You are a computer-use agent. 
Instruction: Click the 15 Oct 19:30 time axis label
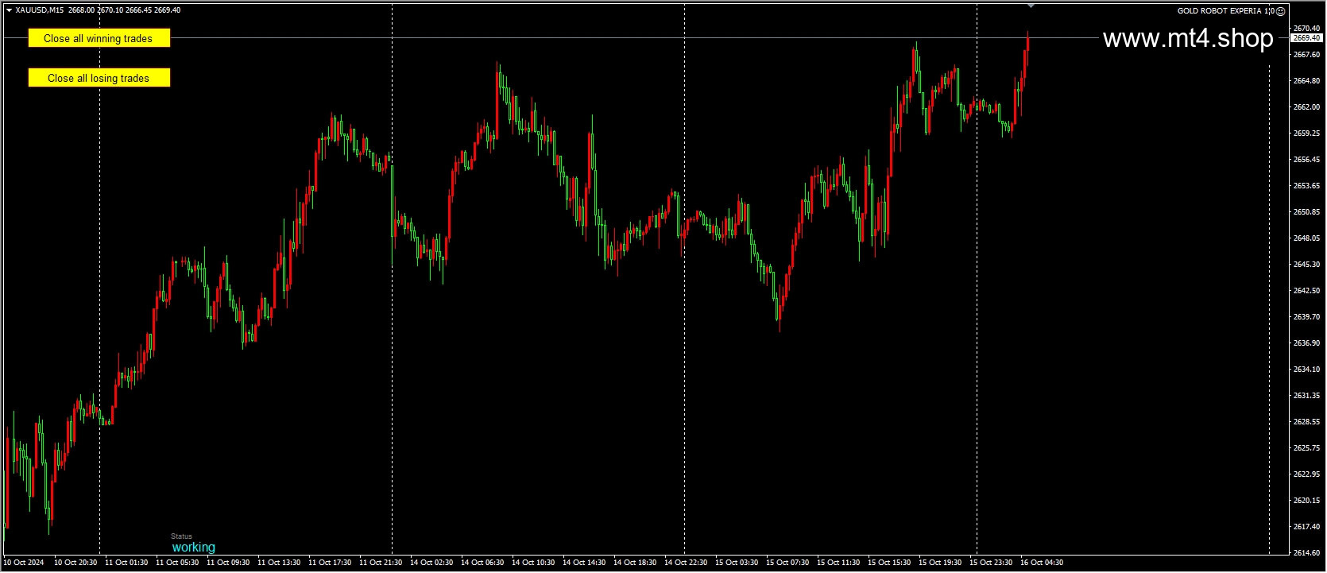coord(940,563)
